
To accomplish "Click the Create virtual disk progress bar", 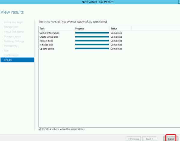I will pyautogui.click(x=92, y=37).
